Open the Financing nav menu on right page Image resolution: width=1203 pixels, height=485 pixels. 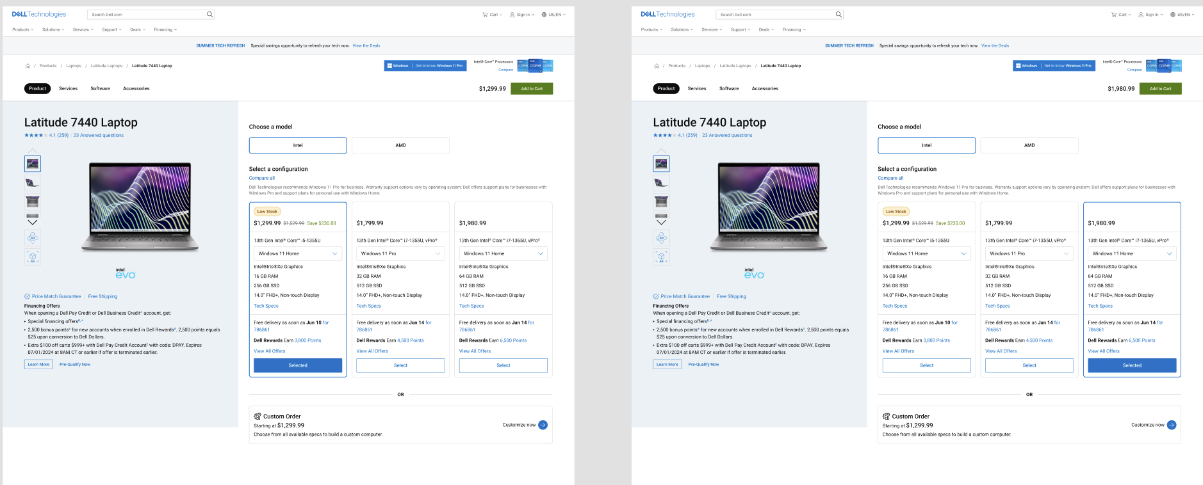pos(794,29)
